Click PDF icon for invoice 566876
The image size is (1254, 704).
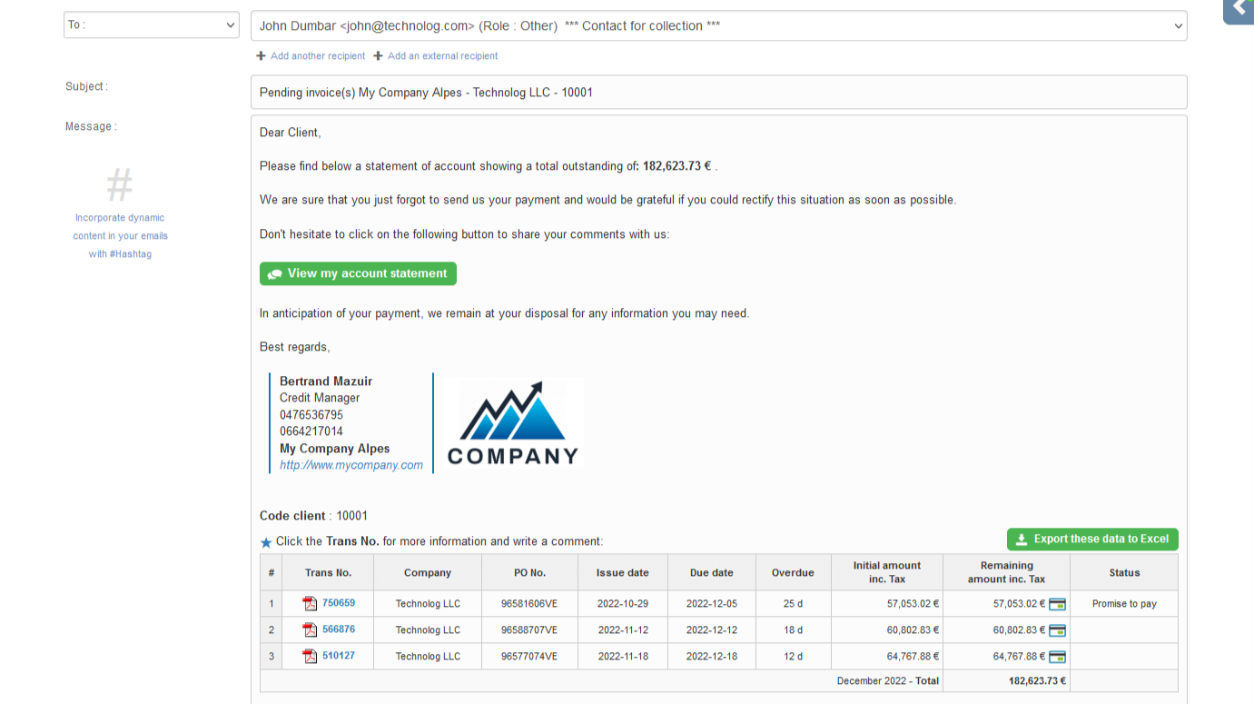click(310, 630)
